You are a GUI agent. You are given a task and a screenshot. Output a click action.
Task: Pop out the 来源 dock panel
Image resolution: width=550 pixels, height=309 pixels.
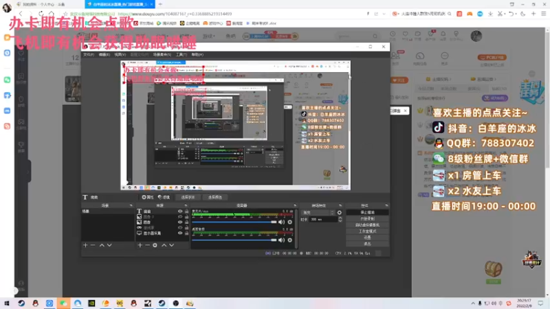[186, 205]
